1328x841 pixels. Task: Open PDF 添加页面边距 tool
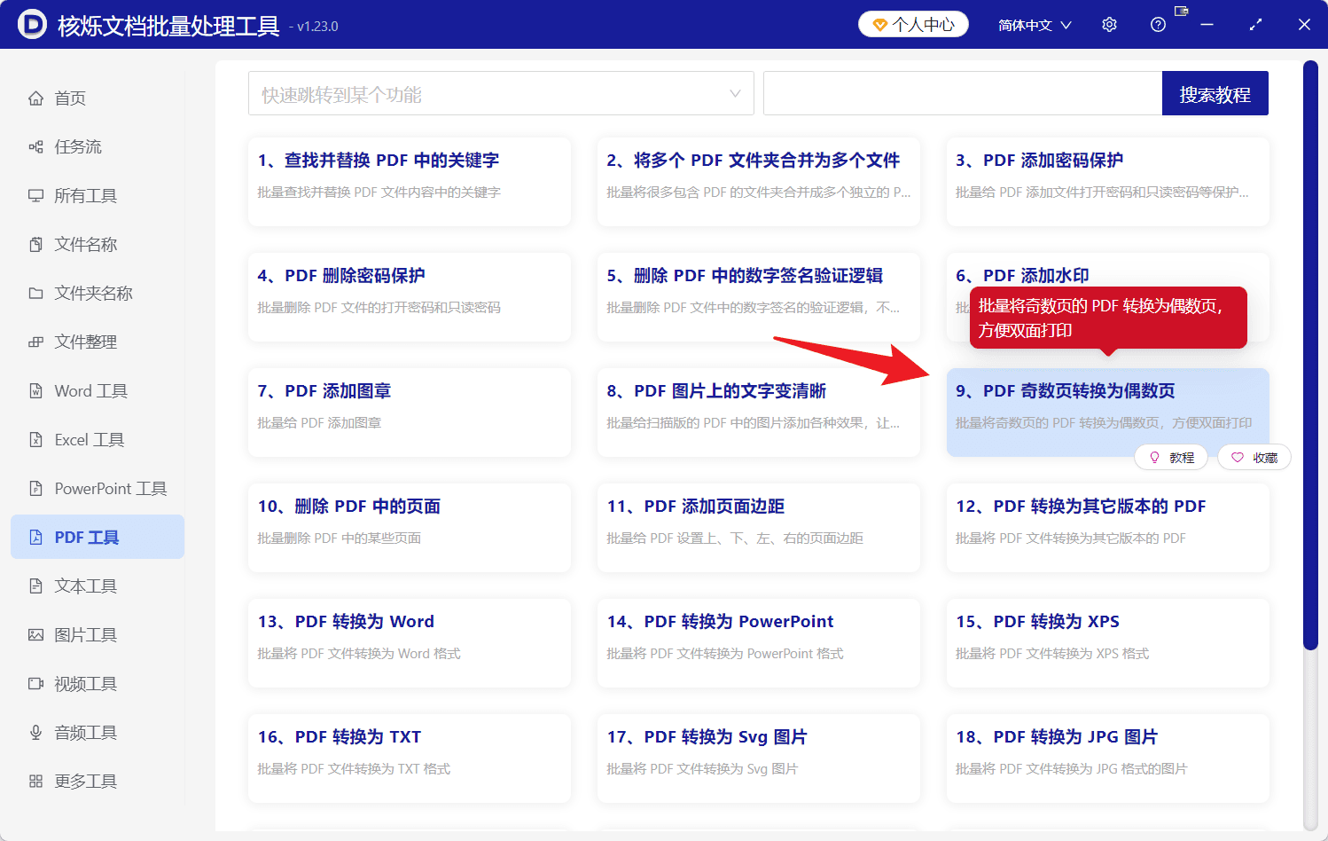tap(759, 528)
